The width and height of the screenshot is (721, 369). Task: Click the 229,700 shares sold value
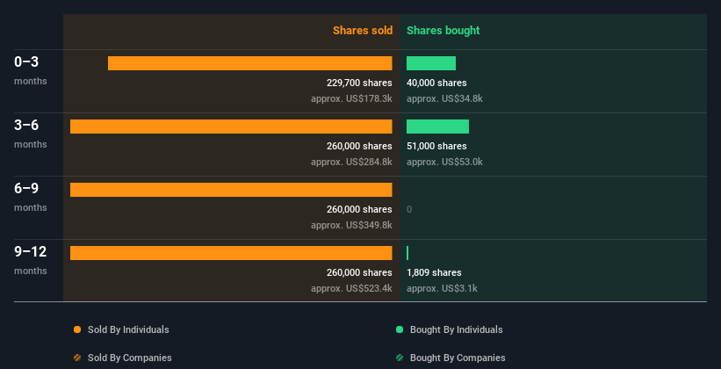(359, 83)
